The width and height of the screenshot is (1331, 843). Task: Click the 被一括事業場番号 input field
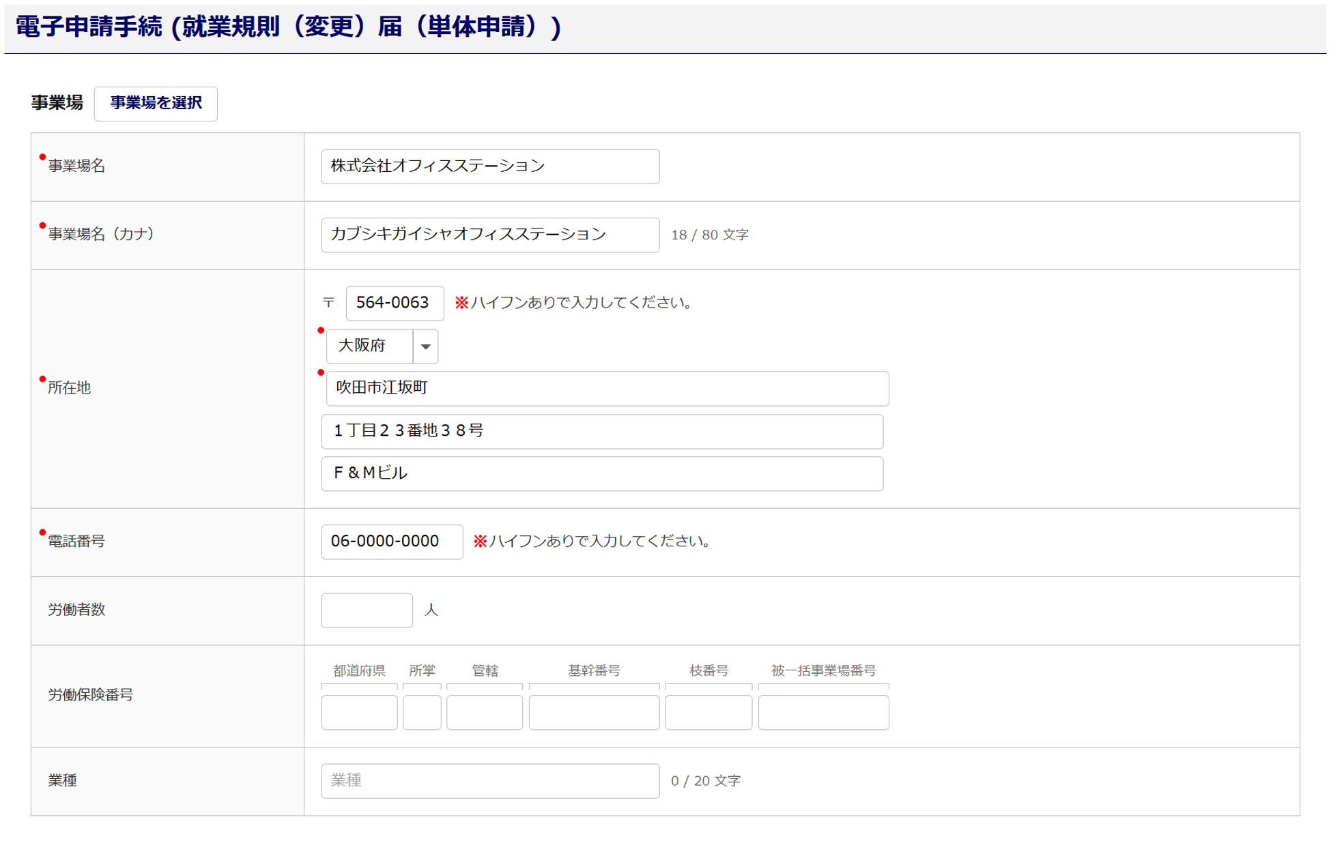(822, 712)
